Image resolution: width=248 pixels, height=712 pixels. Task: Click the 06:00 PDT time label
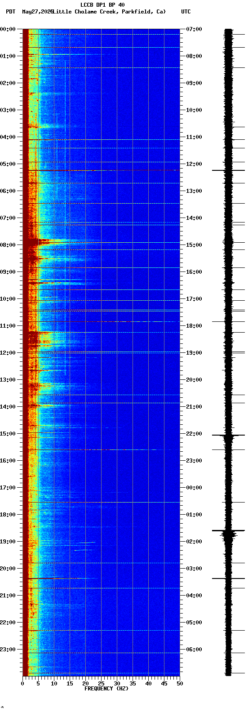coord(8,191)
